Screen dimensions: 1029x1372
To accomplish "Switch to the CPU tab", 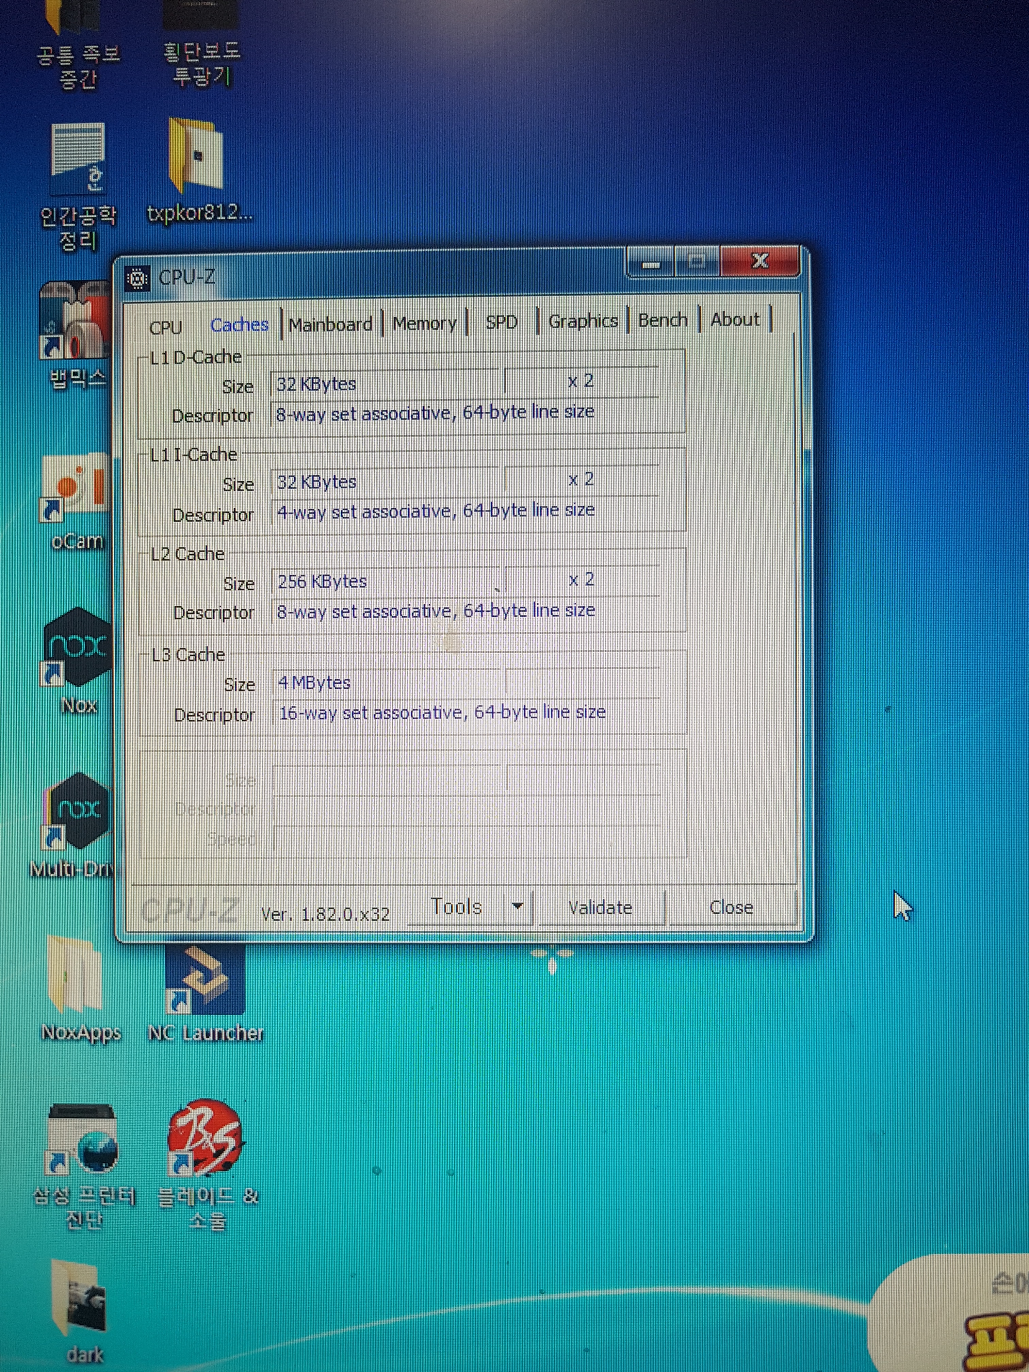I will click(166, 327).
